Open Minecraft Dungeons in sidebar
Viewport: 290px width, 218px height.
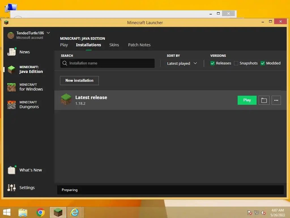23,104
